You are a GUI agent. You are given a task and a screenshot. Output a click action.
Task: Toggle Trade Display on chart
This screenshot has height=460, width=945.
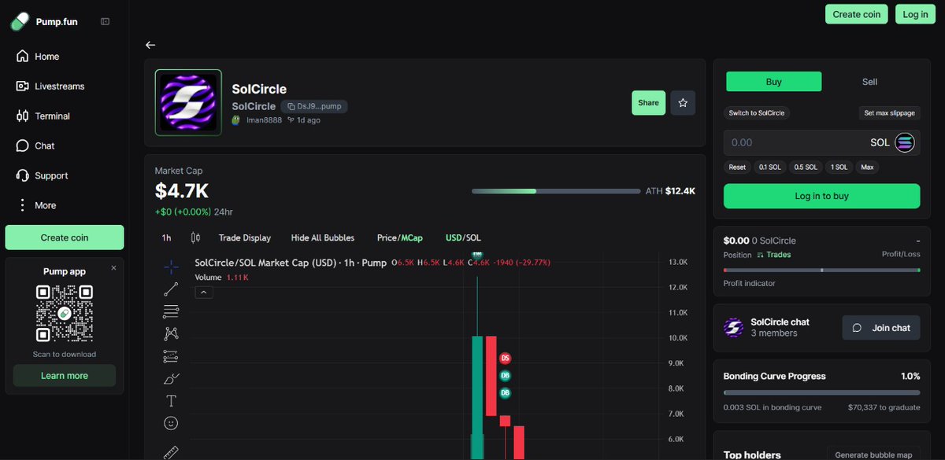click(x=245, y=237)
